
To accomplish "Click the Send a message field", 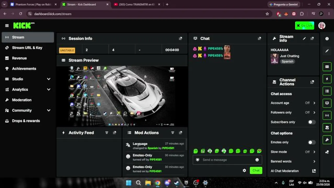I will (x=227, y=160).
